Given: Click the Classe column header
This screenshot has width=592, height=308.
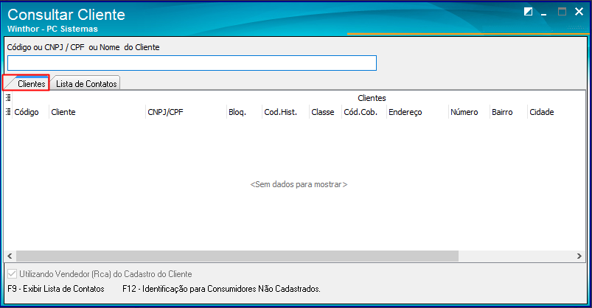Looking at the screenshot, I should [x=325, y=112].
